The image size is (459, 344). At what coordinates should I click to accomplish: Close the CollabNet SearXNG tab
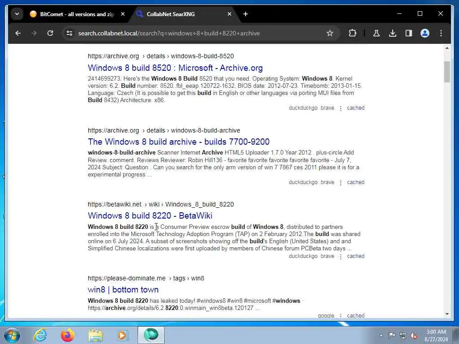pyautogui.click(x=229, y=14)
